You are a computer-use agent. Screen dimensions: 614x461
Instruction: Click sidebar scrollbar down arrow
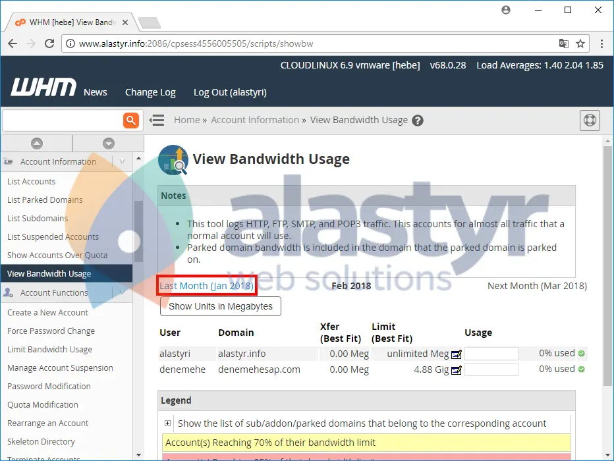pos(138,455)
